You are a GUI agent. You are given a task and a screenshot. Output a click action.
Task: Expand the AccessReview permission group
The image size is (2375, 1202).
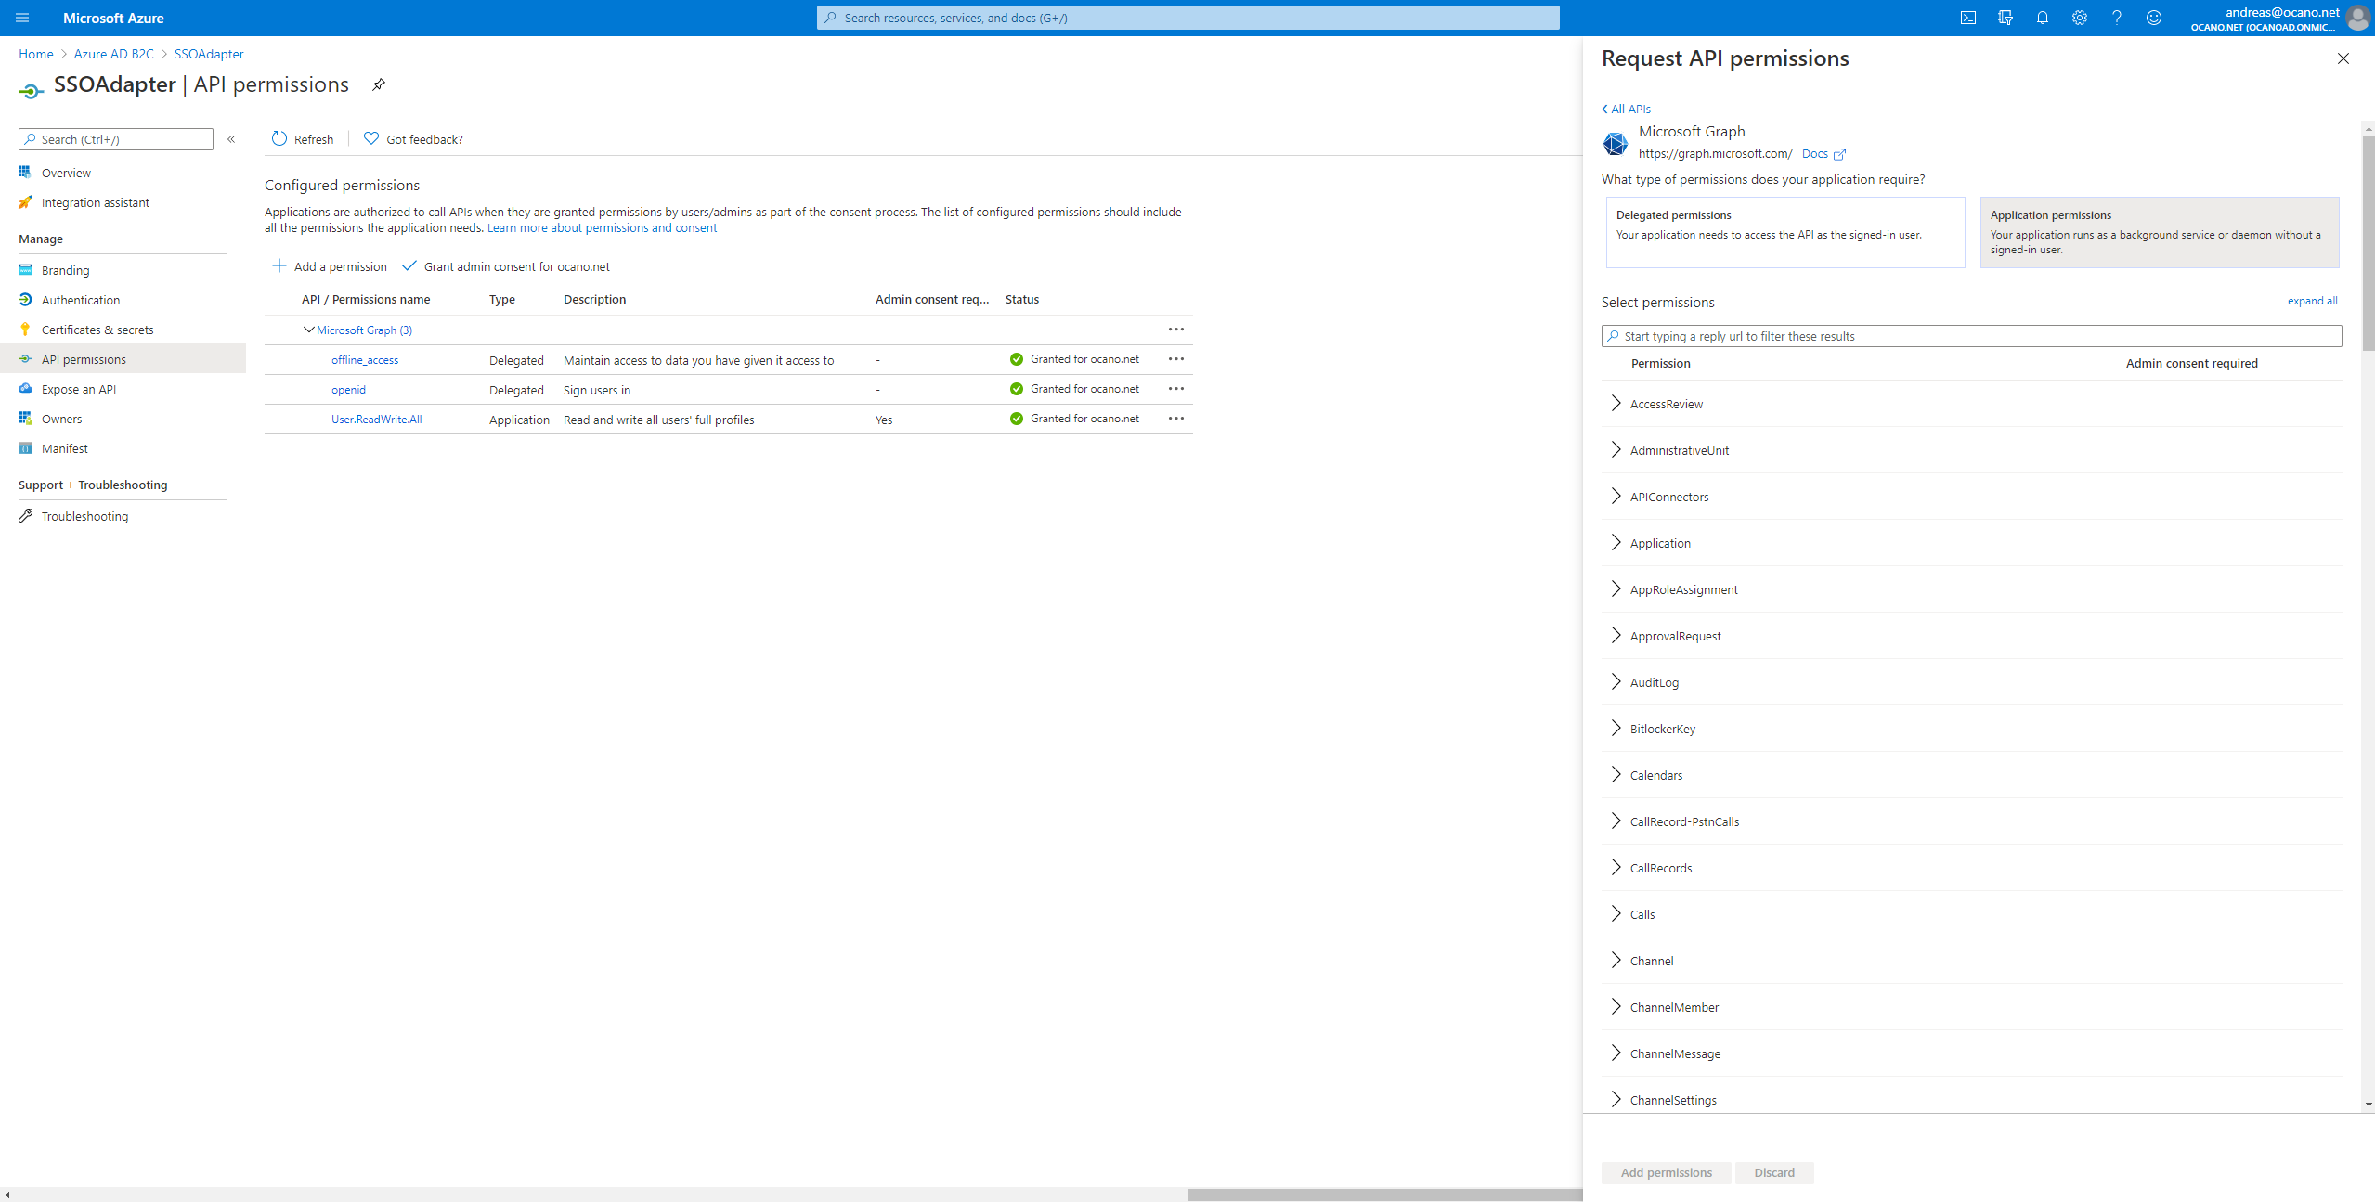tap(1616, 403)
